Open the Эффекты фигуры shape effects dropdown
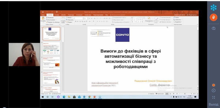 tap(166, 22)
